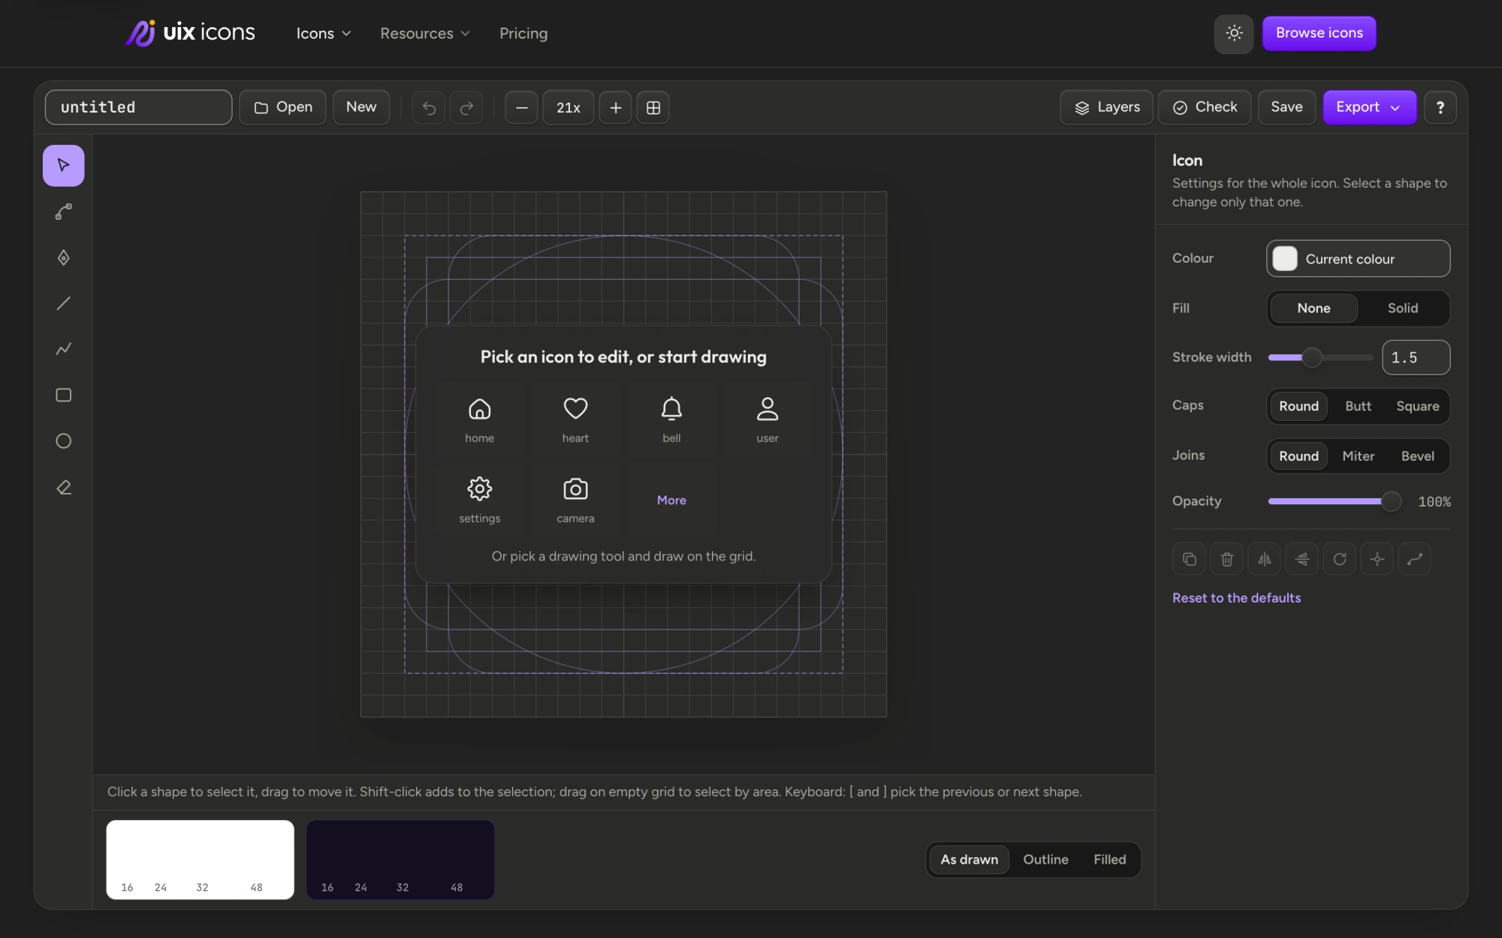
Task: Set fill to Solid
Action: [x=1403, y=308]
